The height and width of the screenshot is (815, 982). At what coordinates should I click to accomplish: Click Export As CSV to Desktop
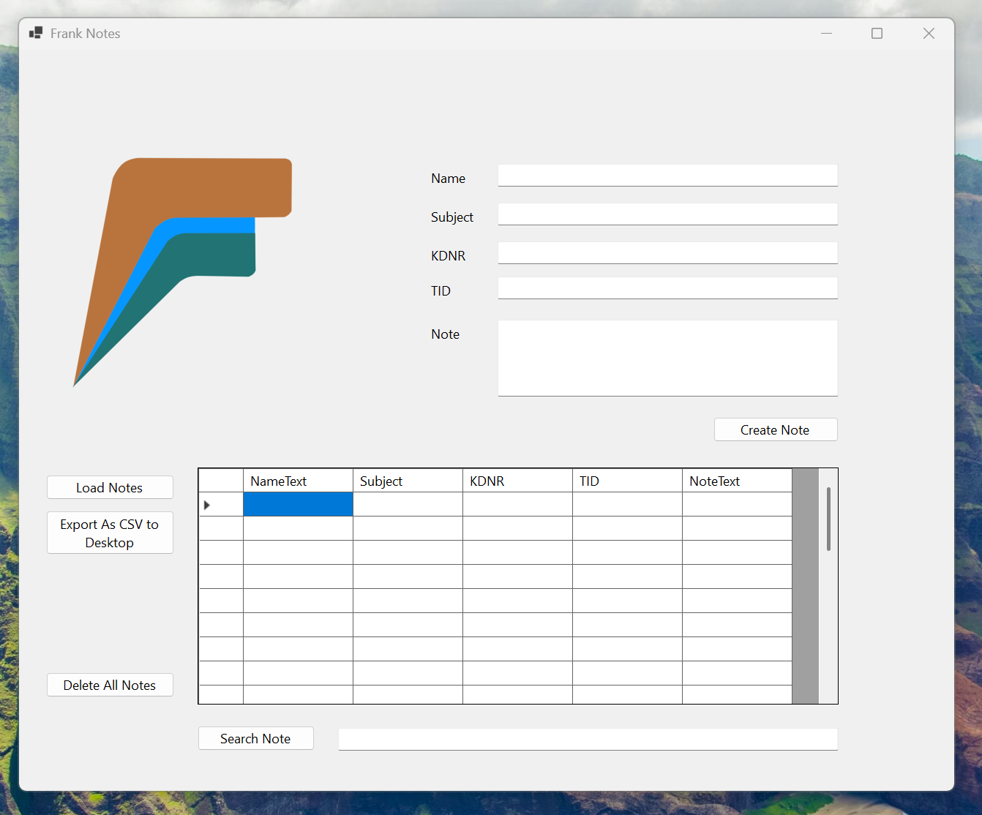tap(110, 533)
